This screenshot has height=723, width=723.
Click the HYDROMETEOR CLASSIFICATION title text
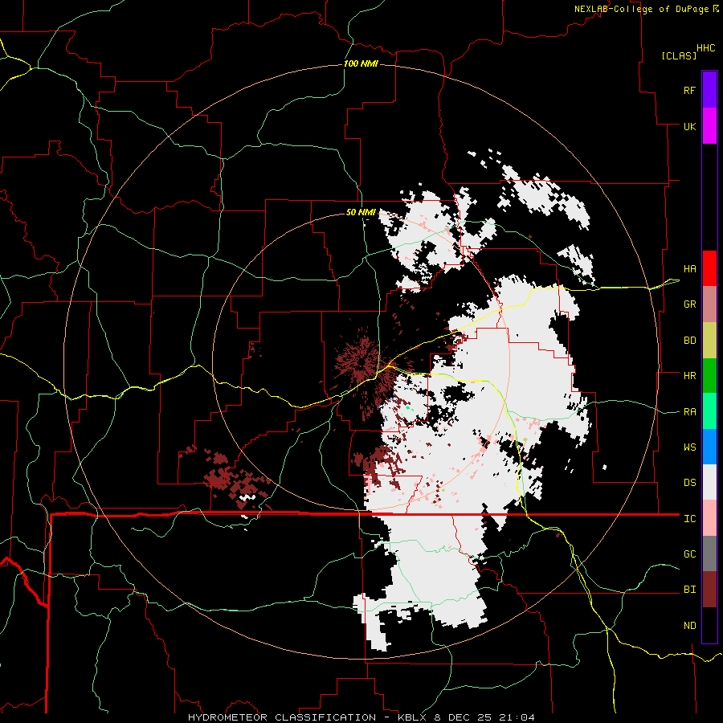pyautogui.click(x=282, y=717)
